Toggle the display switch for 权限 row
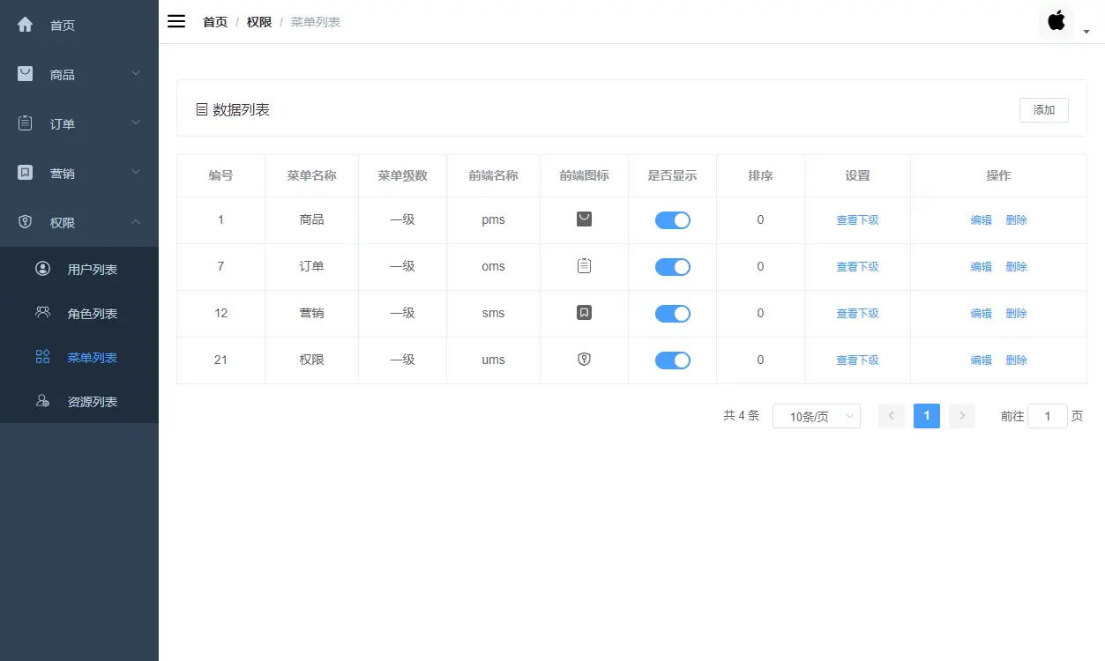The width and height of the screenshot is (1105, 661). [672, 360]
